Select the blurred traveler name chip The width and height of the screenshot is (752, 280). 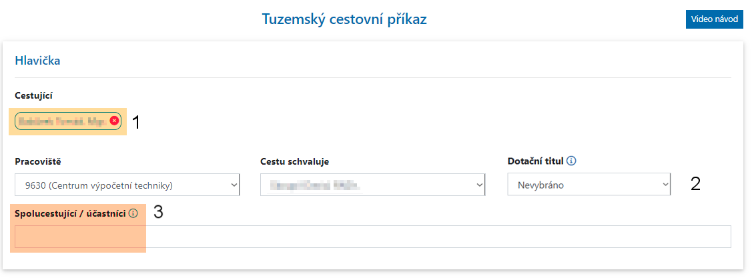tap(62, 121)
